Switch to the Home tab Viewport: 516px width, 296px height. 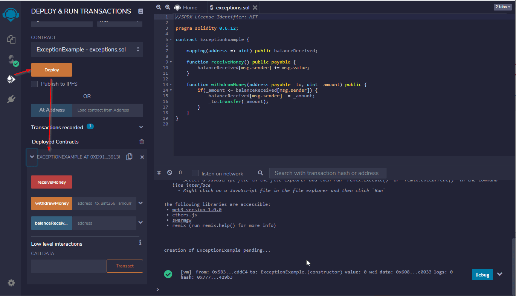pyautogui.click(x=186, y=8)
